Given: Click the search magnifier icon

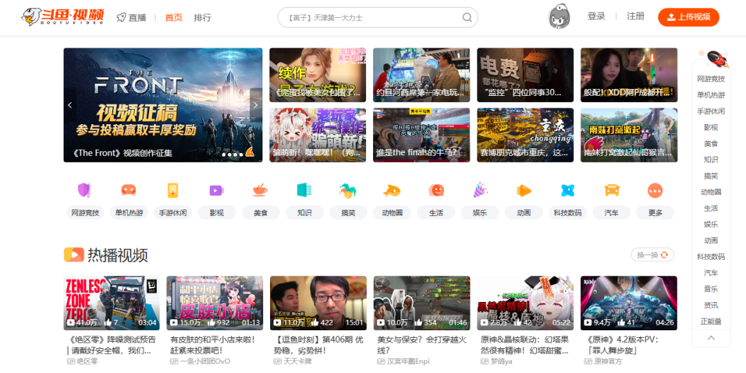Looking at the screenshot, I should click(x=467, y=17).
